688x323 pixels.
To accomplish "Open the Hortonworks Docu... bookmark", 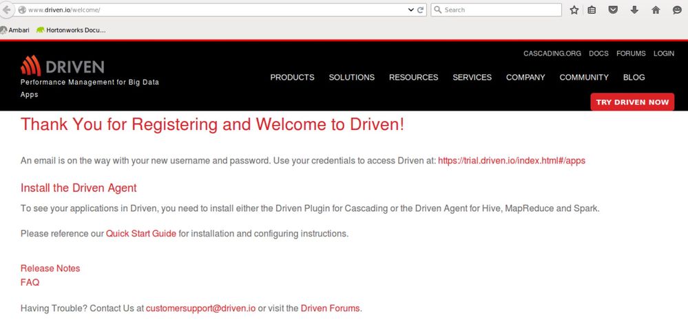I will pyautogui.click(x=71, y=30).
